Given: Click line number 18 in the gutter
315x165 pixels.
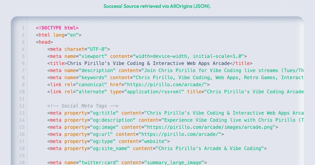Looking at the screenshot, I should 22,148.
